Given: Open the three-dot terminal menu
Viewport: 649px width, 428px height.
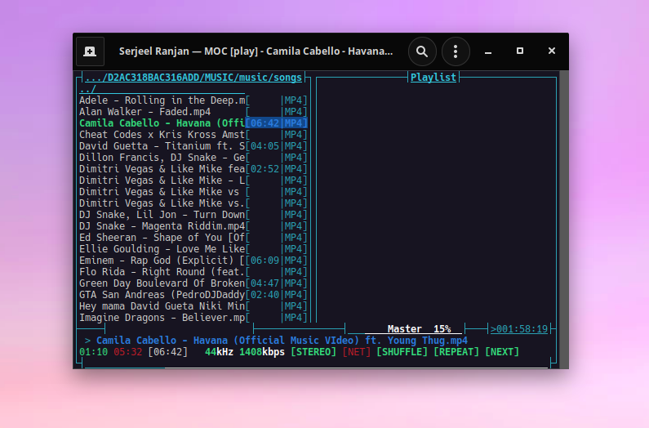Looking at the screenshot, I should pos(456,51).
